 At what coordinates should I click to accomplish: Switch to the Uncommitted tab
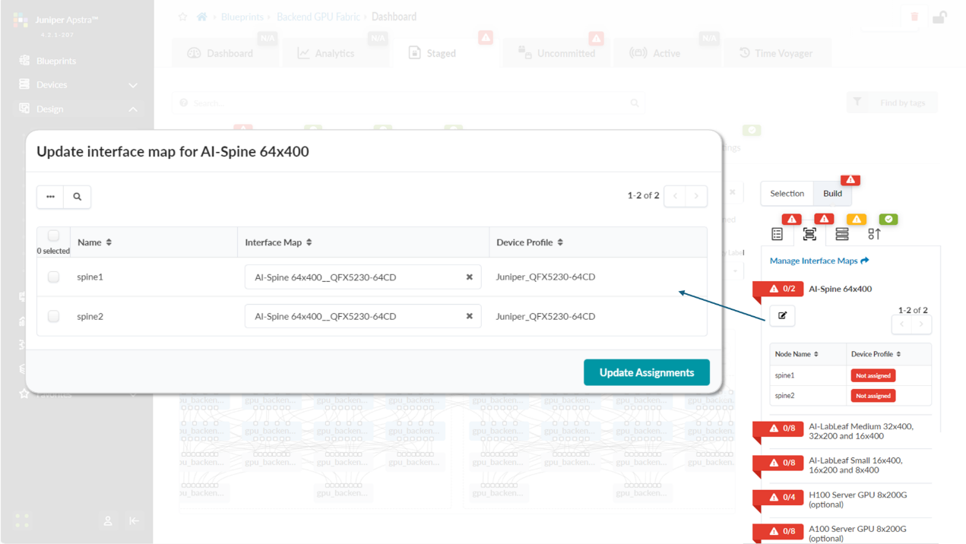pos(557,53)
